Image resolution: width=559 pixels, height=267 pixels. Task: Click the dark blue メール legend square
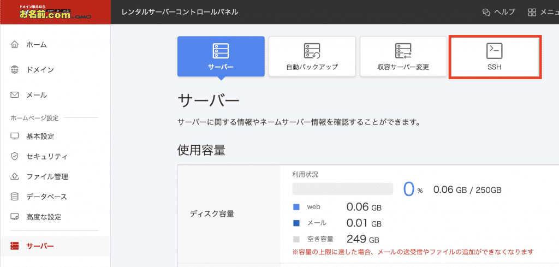click(x=295, y=223)
